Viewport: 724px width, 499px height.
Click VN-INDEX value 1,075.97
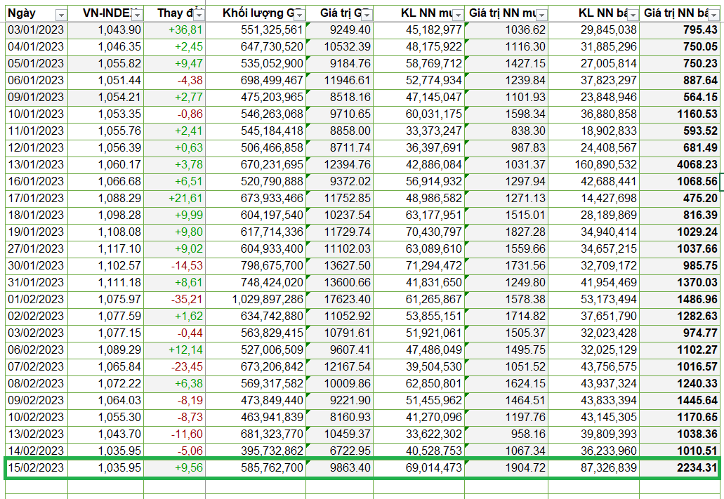click(106, 300)
